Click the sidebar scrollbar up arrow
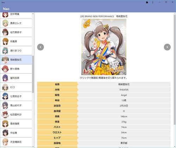This screenshot has height=148, width=176. (x=33, y=14)
